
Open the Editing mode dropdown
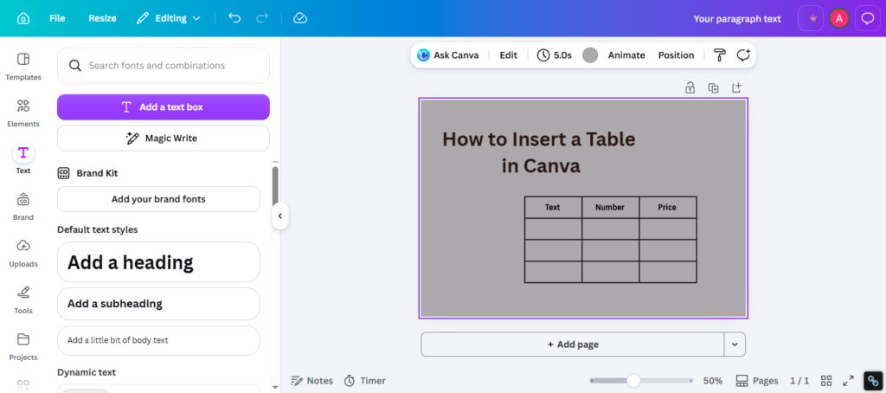tap(169, 18)
